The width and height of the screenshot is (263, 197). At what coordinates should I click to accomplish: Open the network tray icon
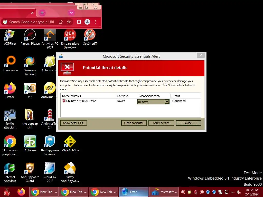click(x=227, y=192)
